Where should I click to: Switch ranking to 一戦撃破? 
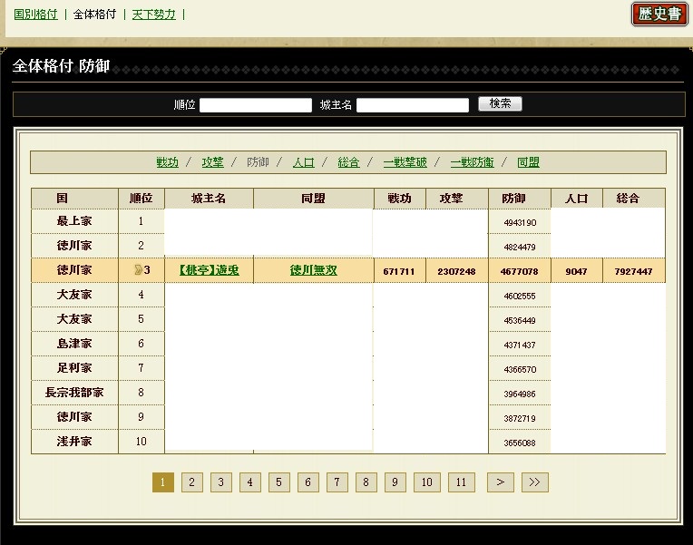(x=405, y=162)
